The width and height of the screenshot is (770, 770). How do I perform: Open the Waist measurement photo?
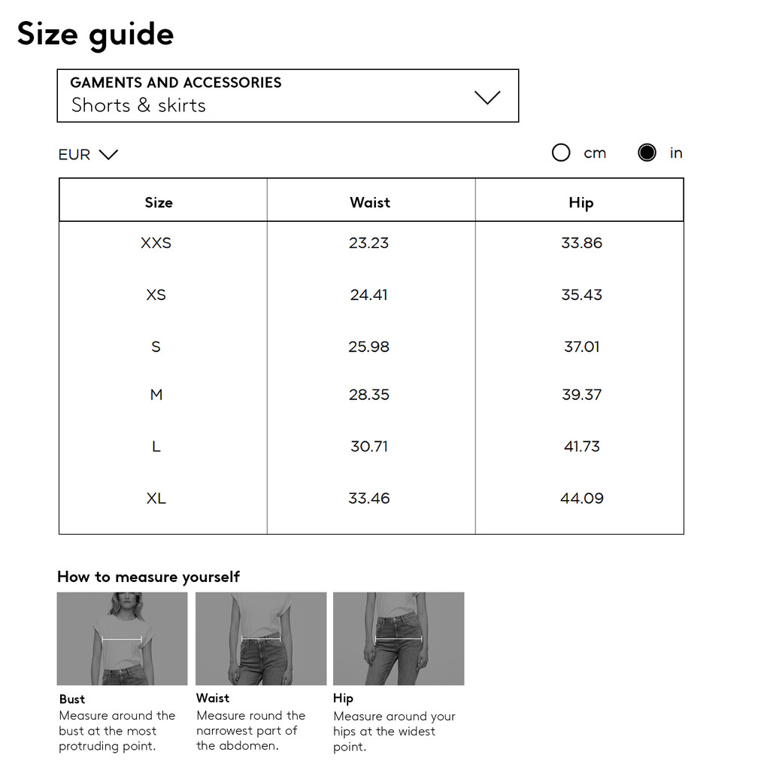(x=261, y=638)
